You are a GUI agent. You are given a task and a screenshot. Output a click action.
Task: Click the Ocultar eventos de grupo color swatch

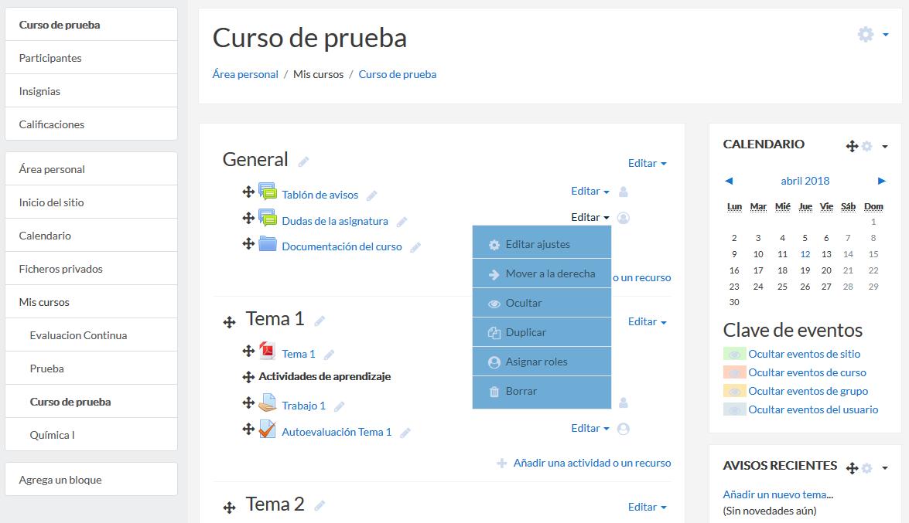(734, 391)
